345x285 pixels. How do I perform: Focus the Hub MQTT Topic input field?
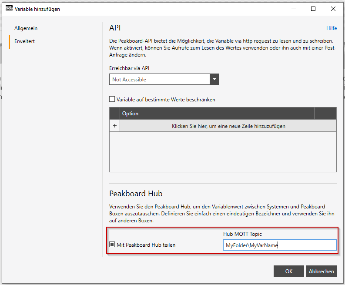pyautogui.click(x=280, y=245)
